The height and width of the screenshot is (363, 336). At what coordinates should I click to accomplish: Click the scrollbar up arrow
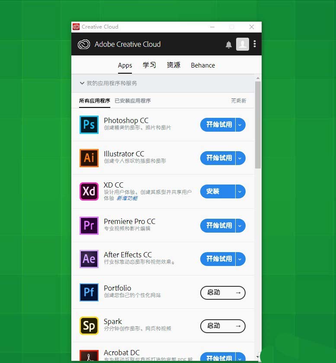click(258, 78)
